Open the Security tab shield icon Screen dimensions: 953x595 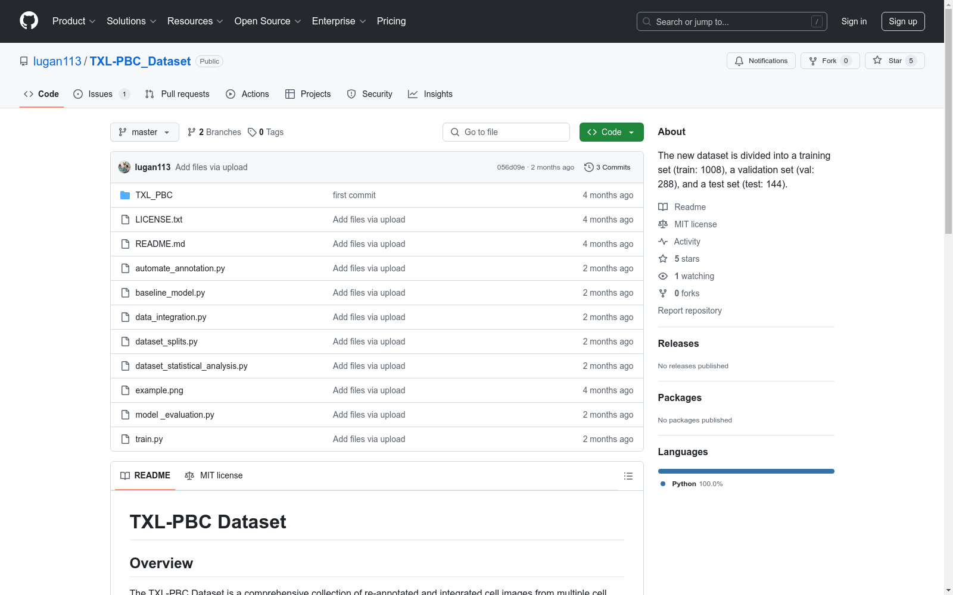351,94
